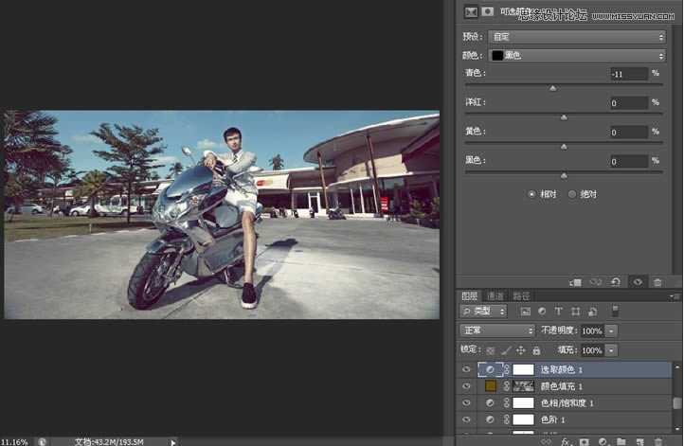Screen dimensions: 684x446
Task: Hide the 色阶 1 layer
Action: [x=466, y=419]
